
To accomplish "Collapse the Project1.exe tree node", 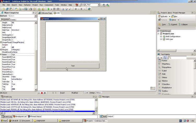I will 158,34.
